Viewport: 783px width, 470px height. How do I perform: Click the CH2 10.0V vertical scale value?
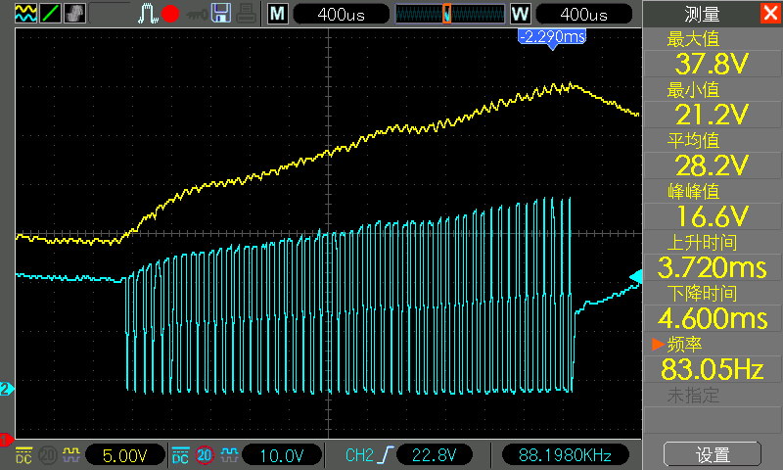click(282, 455)
